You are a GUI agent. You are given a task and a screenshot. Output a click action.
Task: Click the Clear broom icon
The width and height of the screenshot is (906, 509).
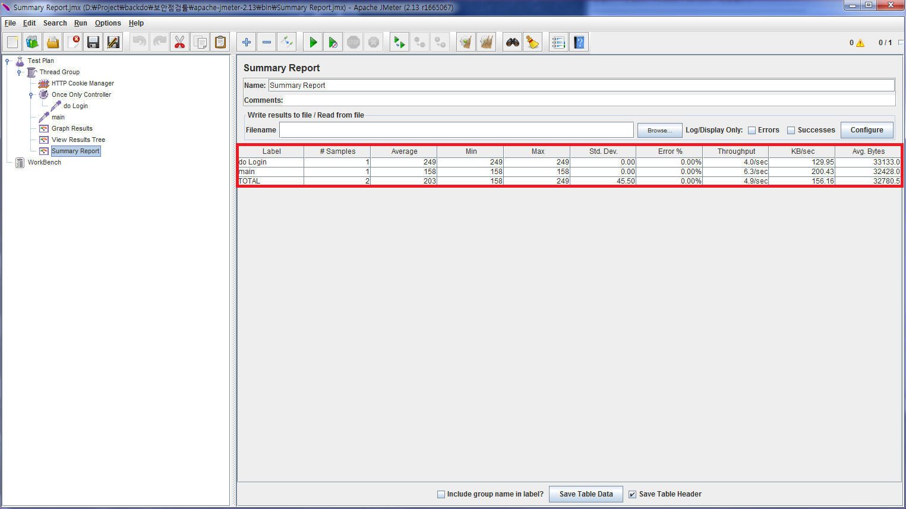pos(466,42)
